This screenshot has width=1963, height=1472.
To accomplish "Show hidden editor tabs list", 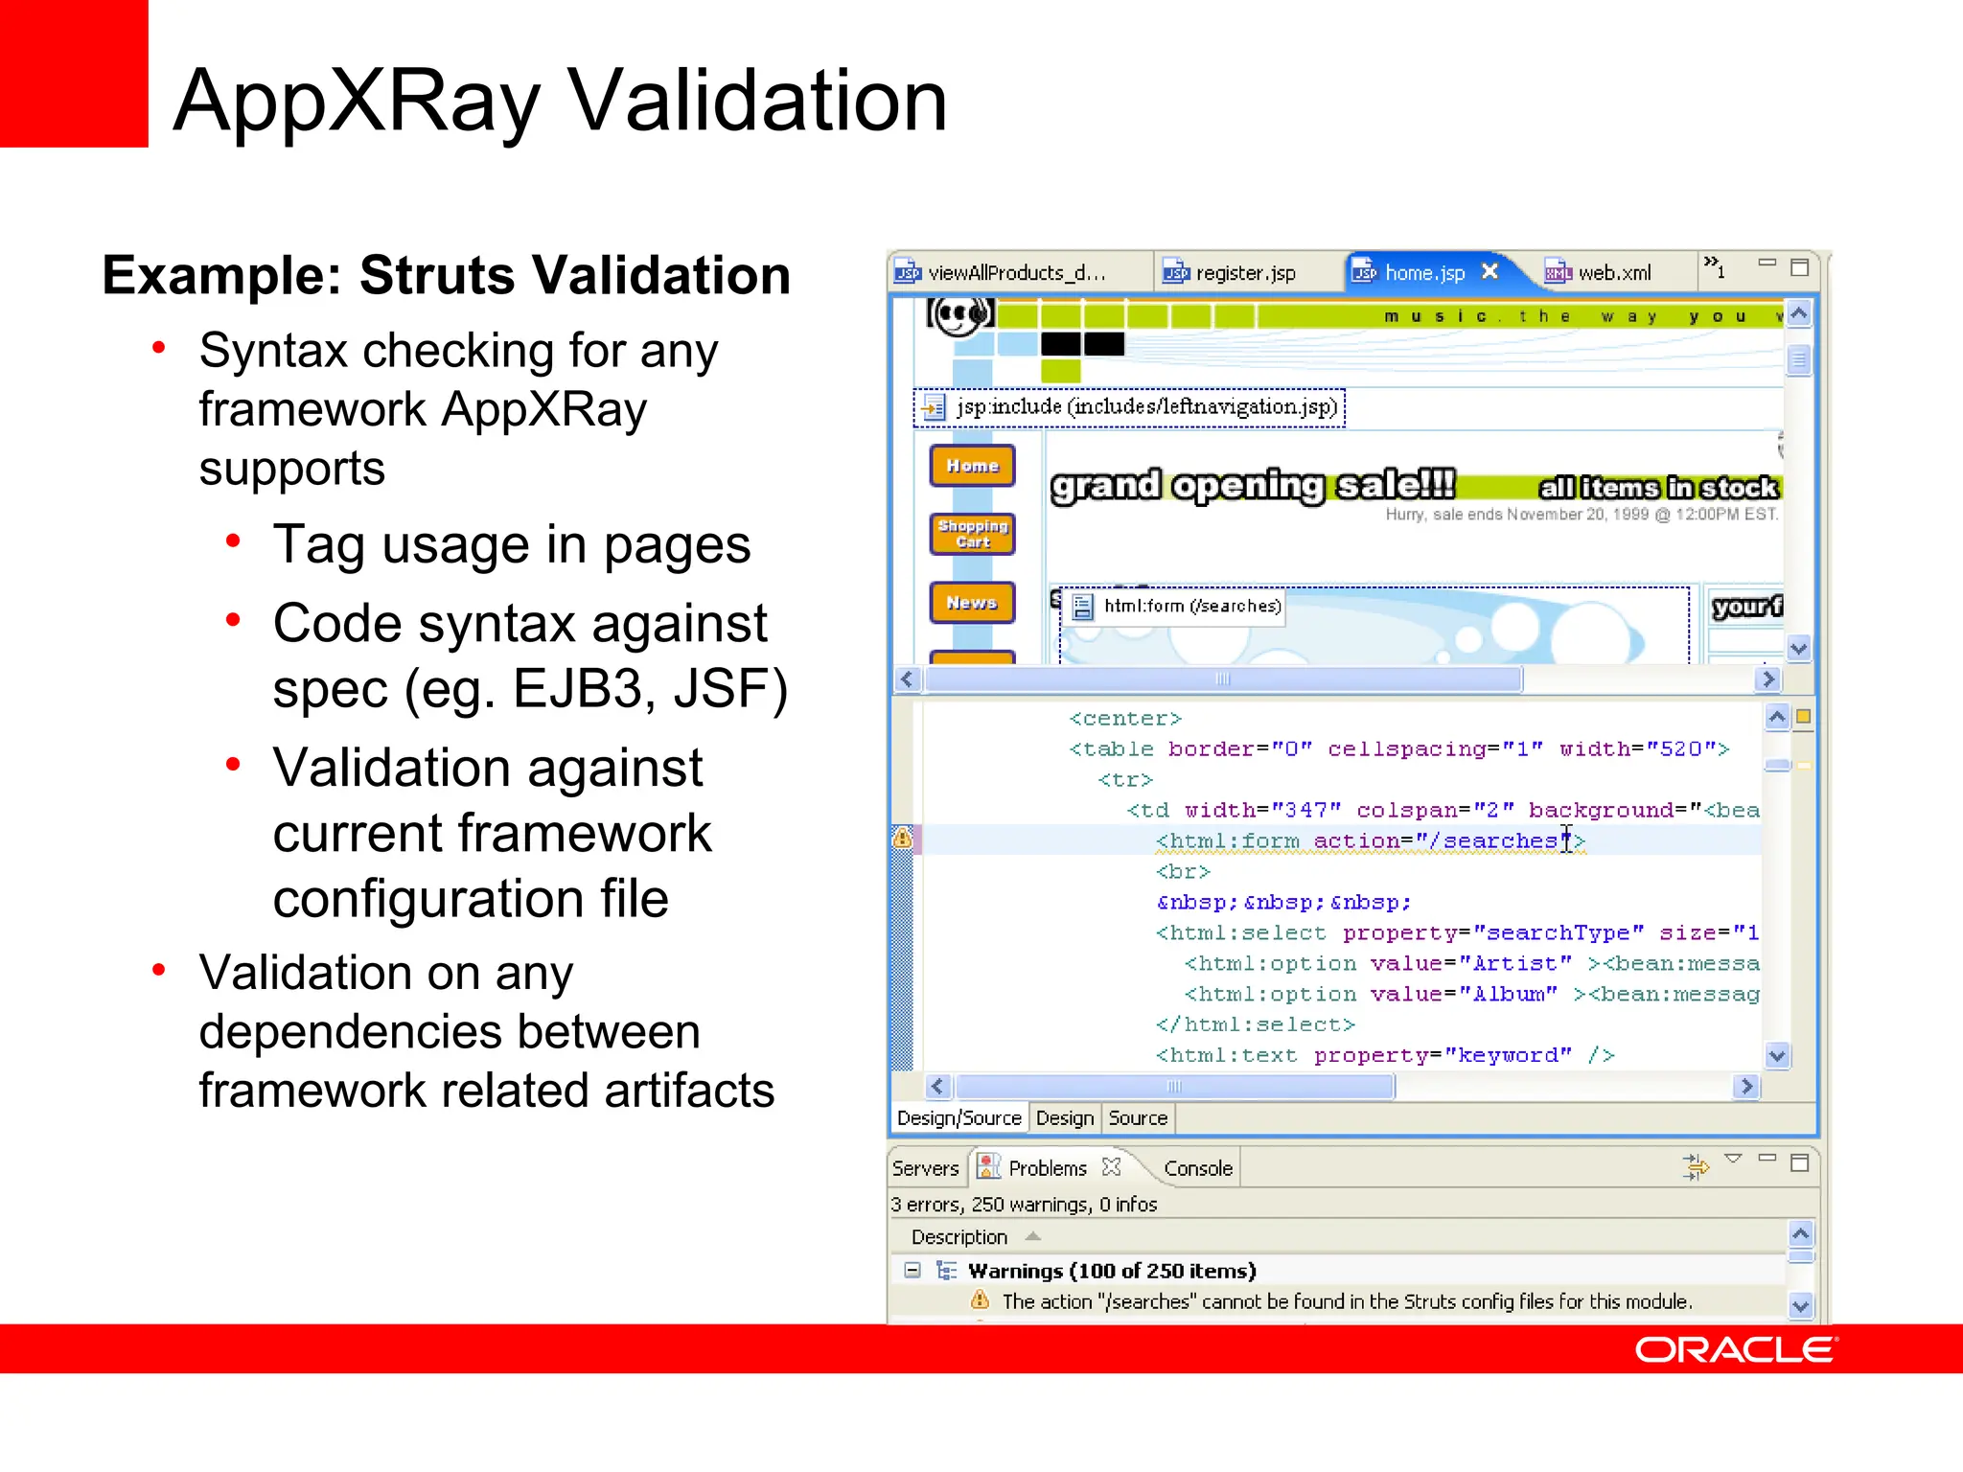I will tap(1715, 267).
